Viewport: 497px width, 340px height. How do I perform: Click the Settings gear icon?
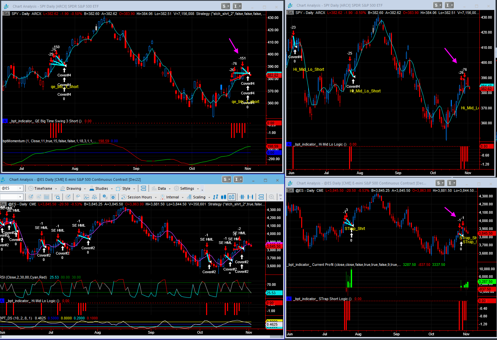click(177, 188)
